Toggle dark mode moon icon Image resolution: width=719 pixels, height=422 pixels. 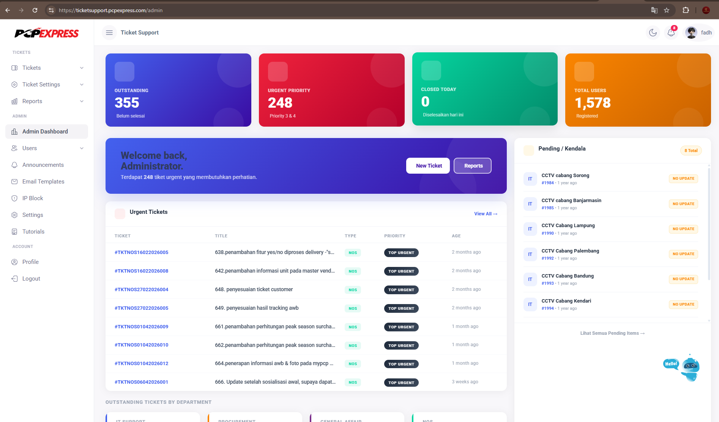pyautogui.click(x=653, y=33)
